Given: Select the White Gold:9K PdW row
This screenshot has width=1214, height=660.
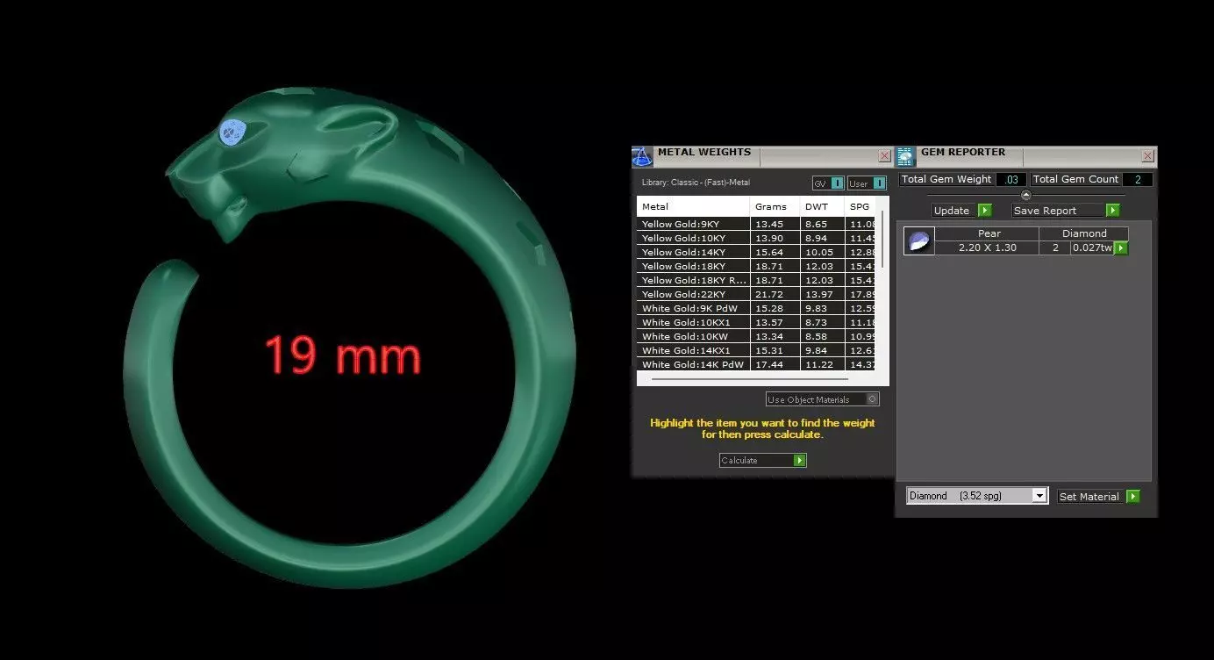Looking at the screenshot, I should pos(756,308).
